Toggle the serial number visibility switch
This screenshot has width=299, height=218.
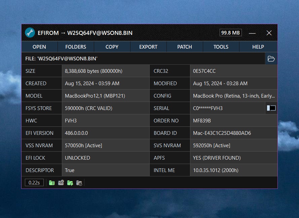271,108
